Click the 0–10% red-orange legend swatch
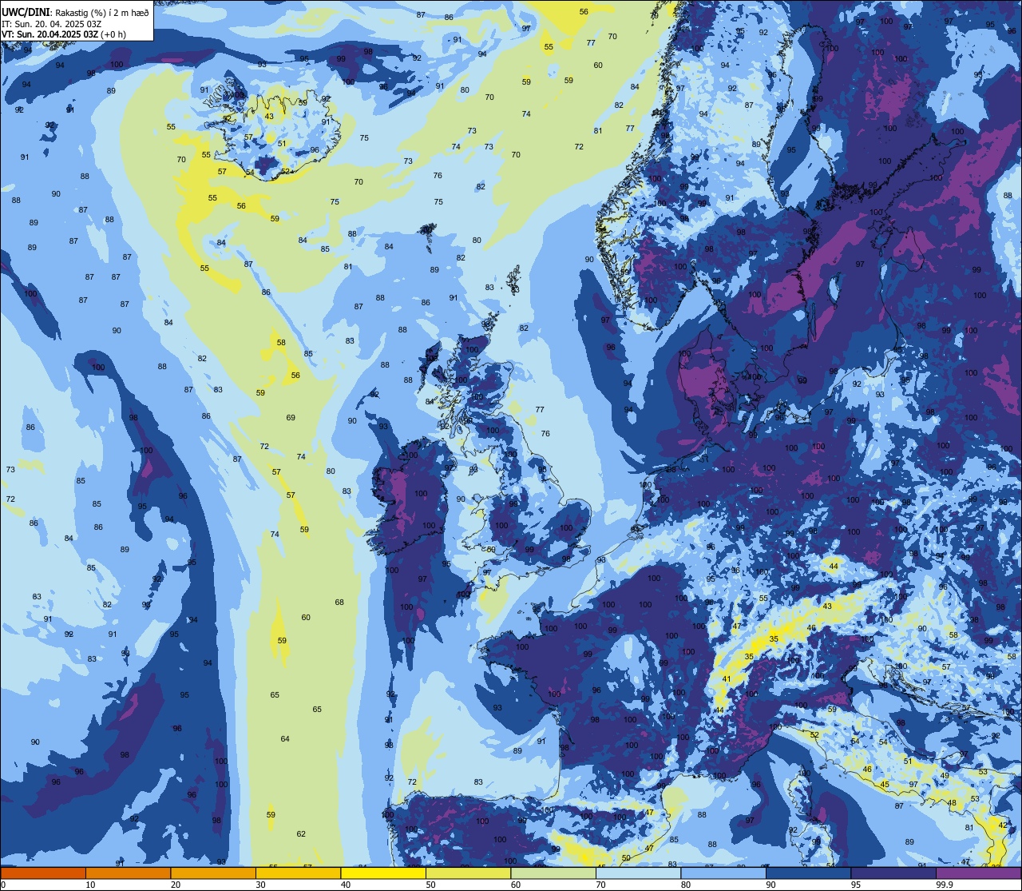 [x=42, y=873]
